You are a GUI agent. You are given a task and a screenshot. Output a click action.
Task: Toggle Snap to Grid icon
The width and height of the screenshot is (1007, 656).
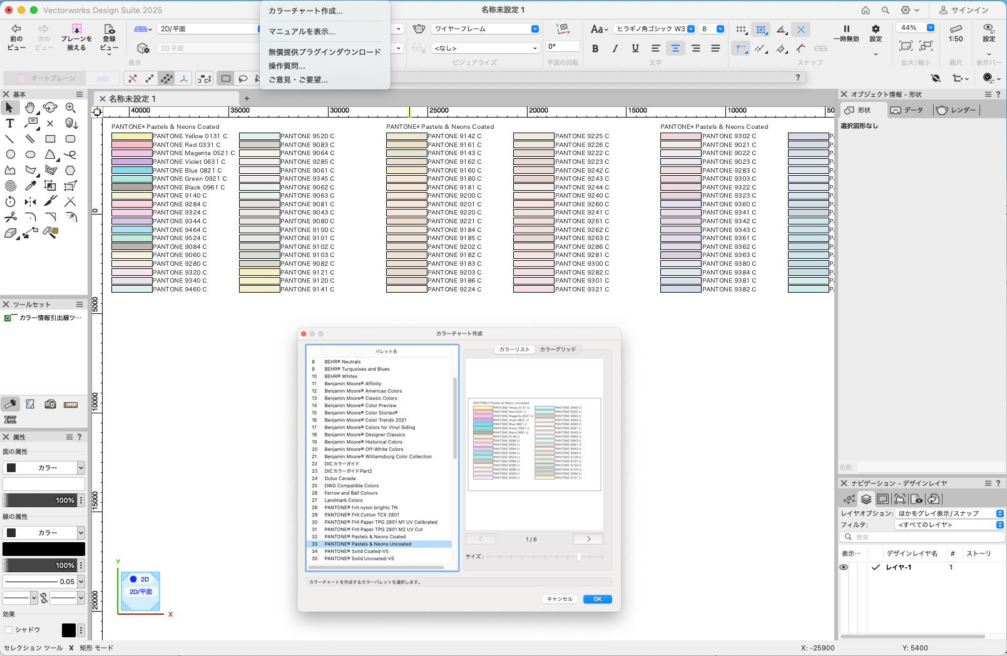[x=741, y=29]
